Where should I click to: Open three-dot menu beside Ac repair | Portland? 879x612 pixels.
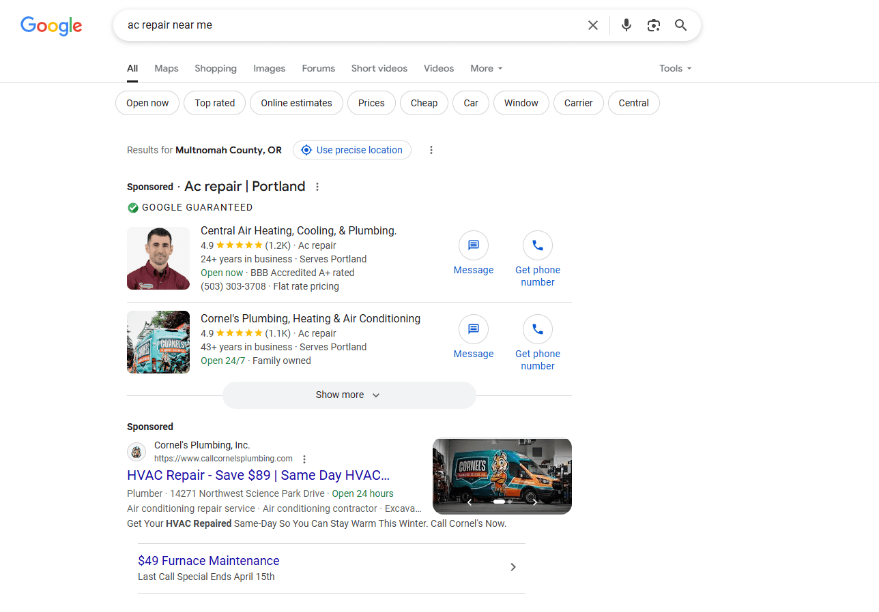(317, 187)
